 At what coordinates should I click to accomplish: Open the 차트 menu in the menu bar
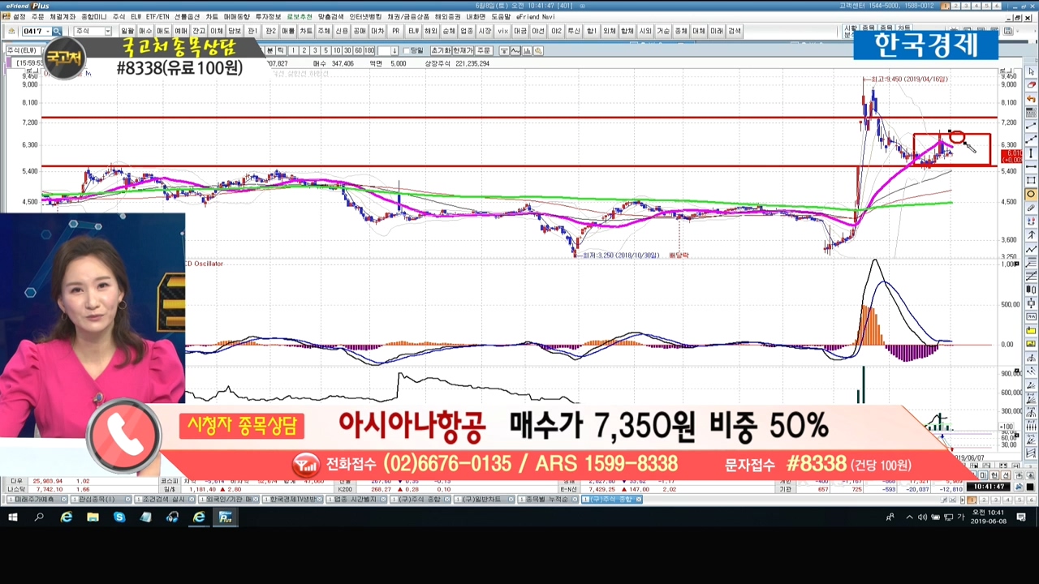tap(211, 17)
